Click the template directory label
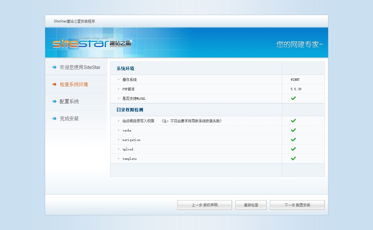The image size is (373, 230). pos(130,159)
